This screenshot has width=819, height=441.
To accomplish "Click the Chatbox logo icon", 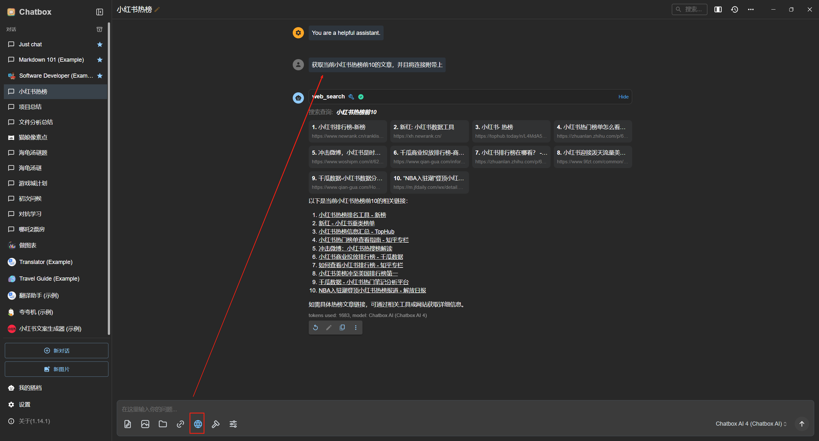I will pos(11,12).
